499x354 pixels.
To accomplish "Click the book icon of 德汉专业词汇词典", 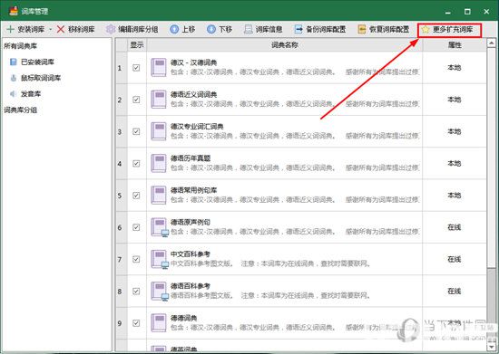I will [159, 131].
